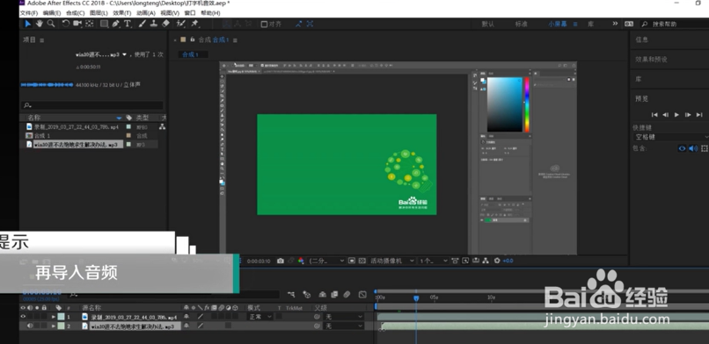709x344 pixels.
Task: Toggle motion blur switch in timeline header
Action: pyautogui.click(x=347, y=294)
